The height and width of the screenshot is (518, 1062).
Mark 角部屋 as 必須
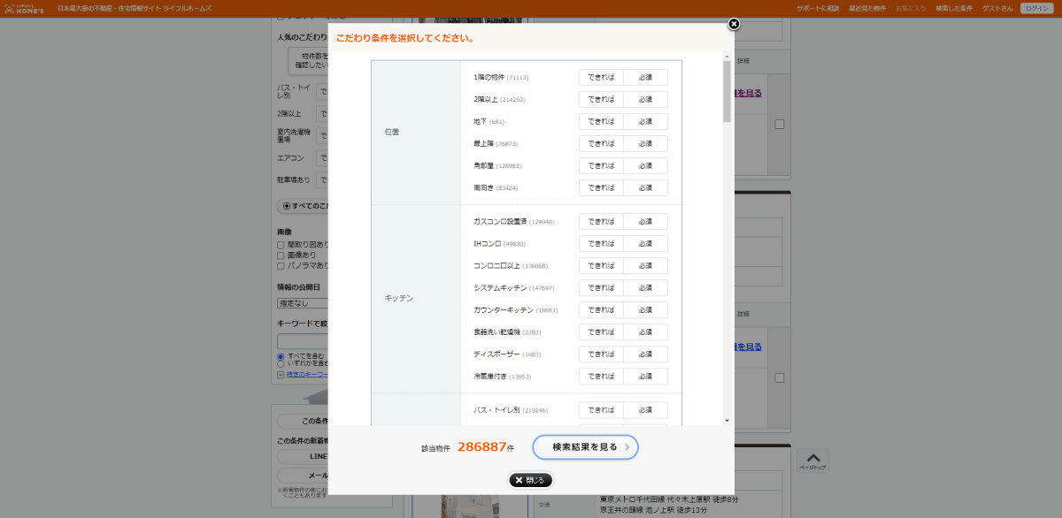click(646, 166)
